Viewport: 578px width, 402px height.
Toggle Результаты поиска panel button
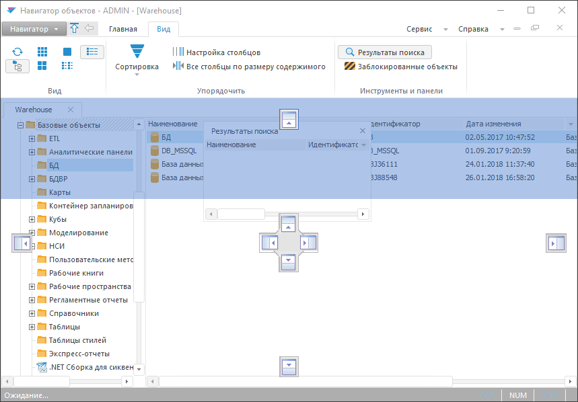385,52
